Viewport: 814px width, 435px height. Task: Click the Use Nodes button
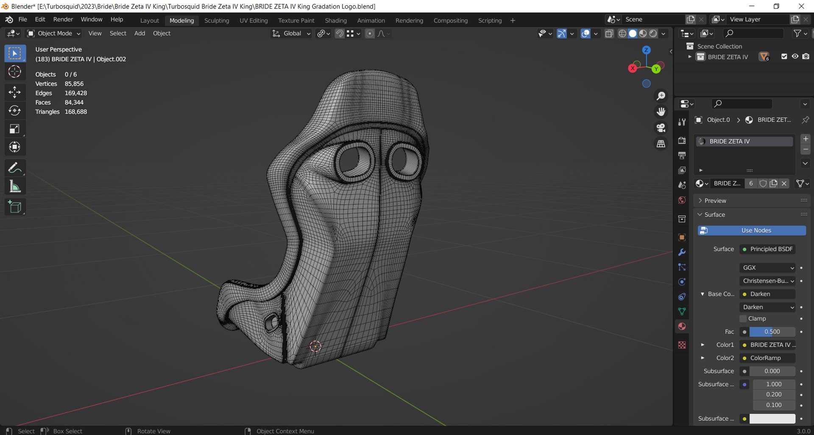(x=752, y=231)
